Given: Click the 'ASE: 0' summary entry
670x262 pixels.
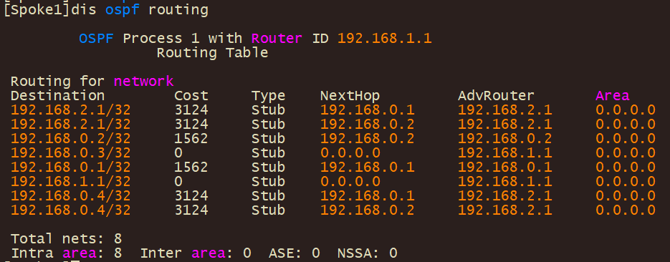Looking at the screenshot, I should [294, 253].
